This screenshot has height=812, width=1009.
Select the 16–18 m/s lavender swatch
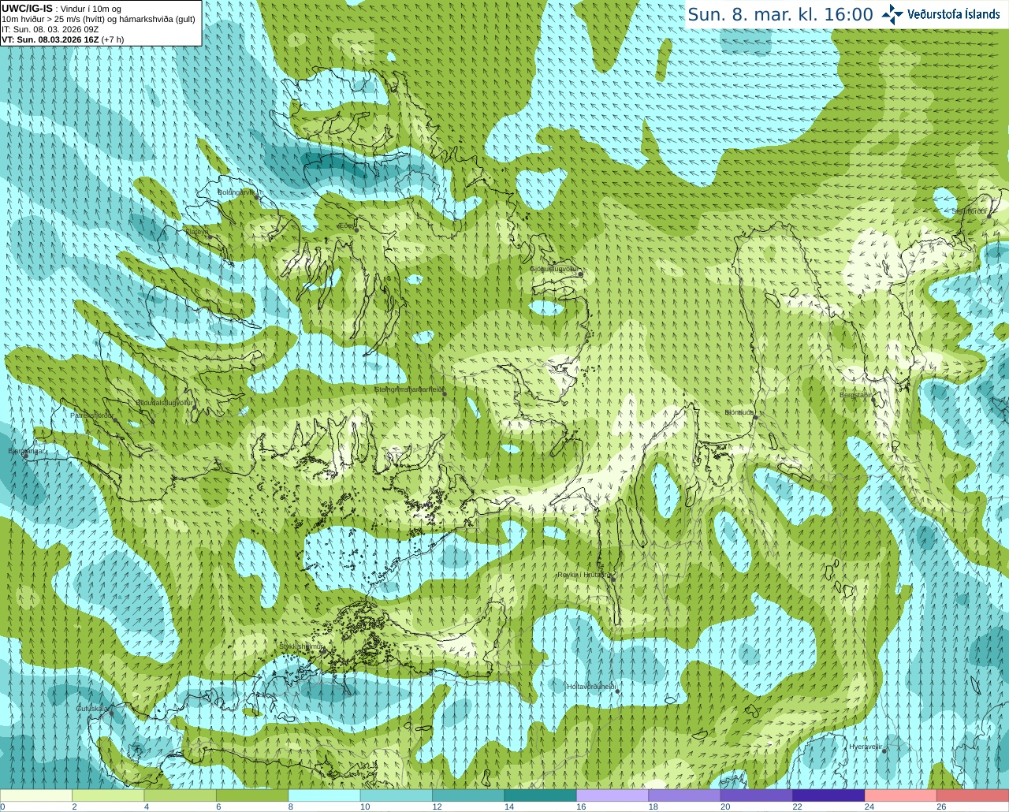tap(612, 795)
